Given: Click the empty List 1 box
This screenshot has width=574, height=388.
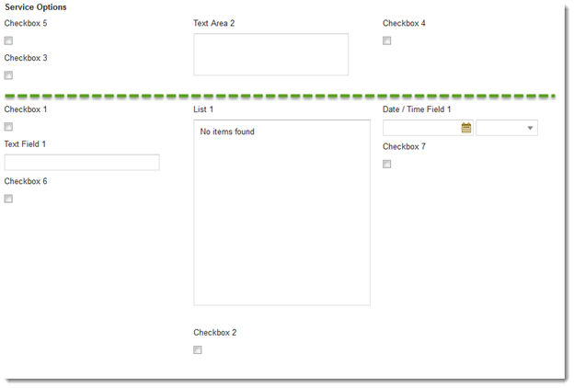Looking at the screenshot, I should tap(281, 212).
